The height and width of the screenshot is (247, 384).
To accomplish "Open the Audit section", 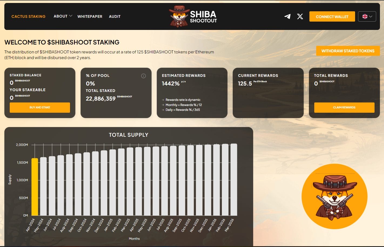I will [x=115, y=16].
